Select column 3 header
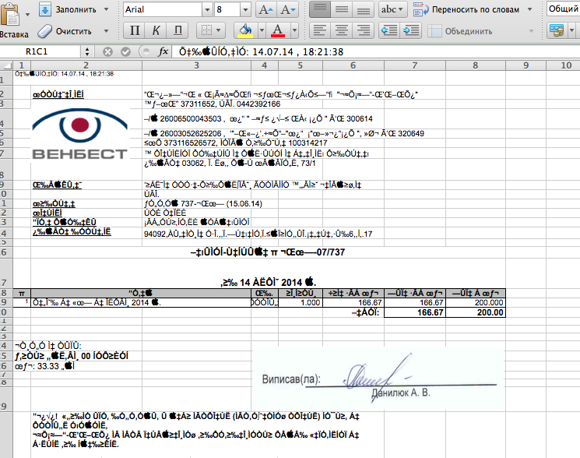This screenshot has width=580, height=458. click(196, 65)
